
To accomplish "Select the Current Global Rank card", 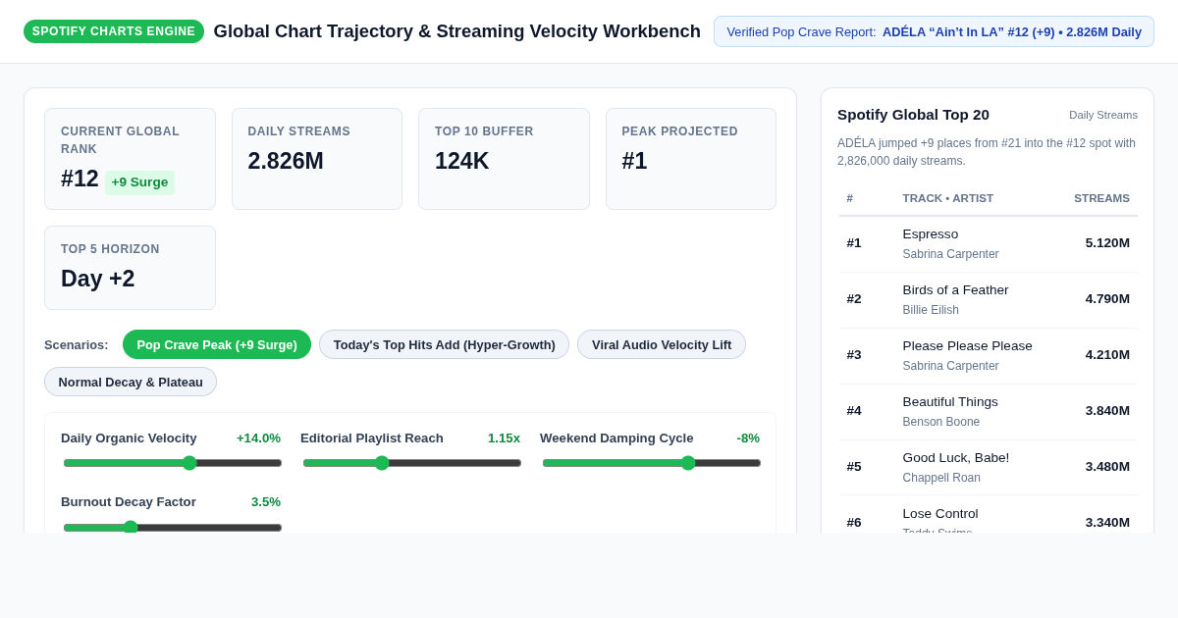I will pos(130,159).
